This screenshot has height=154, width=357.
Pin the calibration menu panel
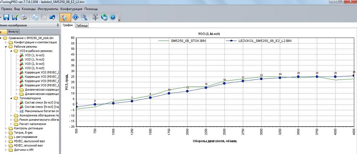[x=58, y=25]
